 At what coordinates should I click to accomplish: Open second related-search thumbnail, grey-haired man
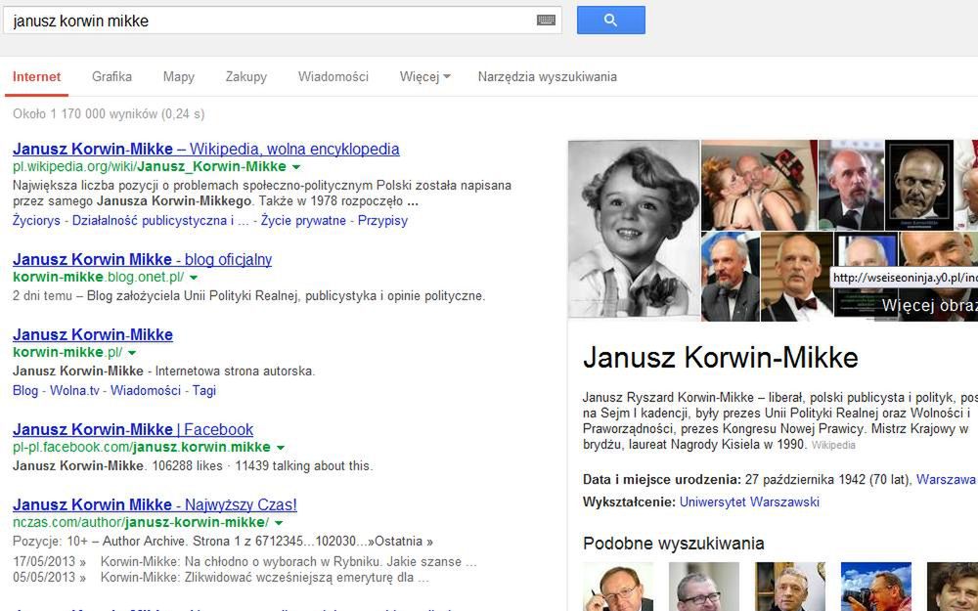coord(703,587)
